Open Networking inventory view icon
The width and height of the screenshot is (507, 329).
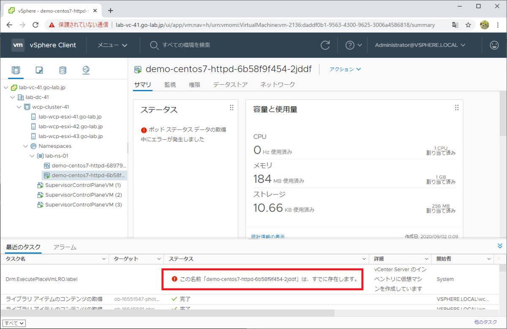click(x=86, y=70)
